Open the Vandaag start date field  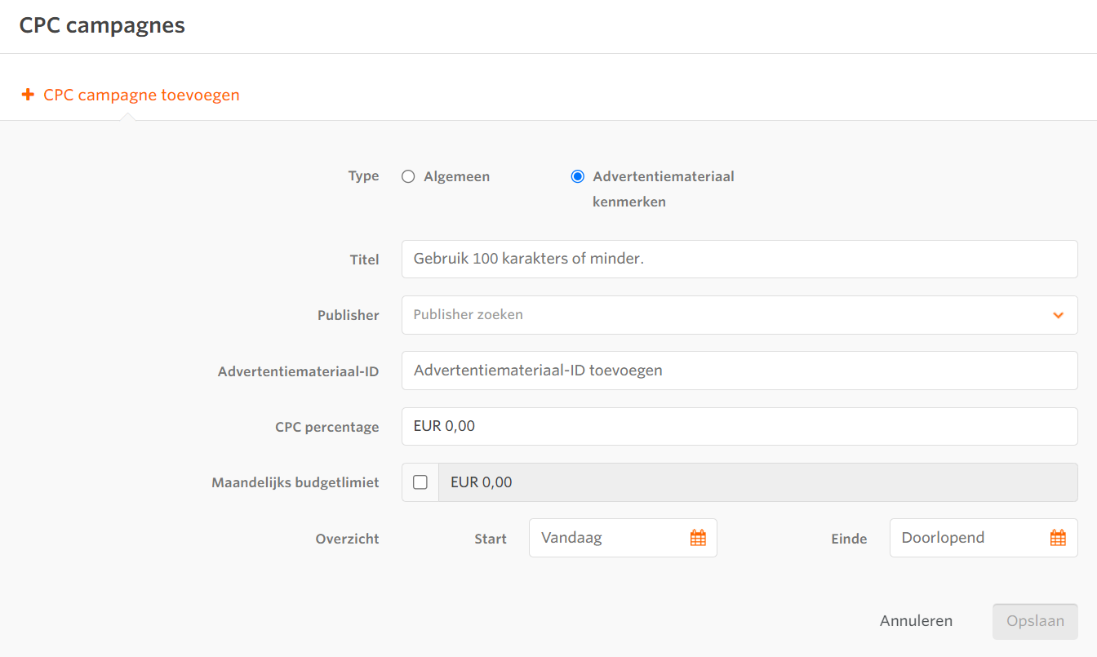click(x=608, y=538)
